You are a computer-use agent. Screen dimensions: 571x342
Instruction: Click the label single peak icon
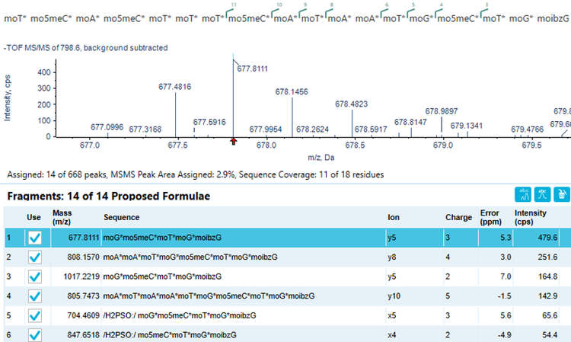(543, 196)
